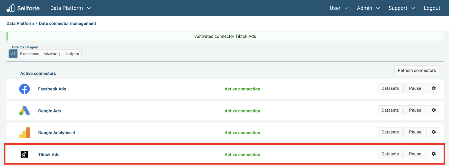
Task: Open the Support menu
Action: pos(401,8)
